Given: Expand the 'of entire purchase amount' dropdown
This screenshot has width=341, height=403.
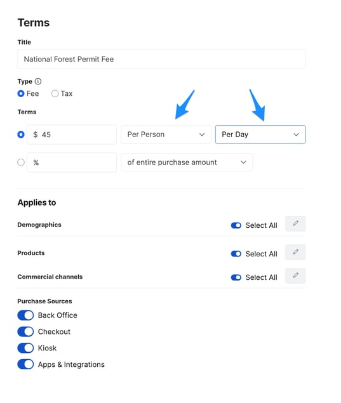Looking at the screenshot, I should coord(187,162).
